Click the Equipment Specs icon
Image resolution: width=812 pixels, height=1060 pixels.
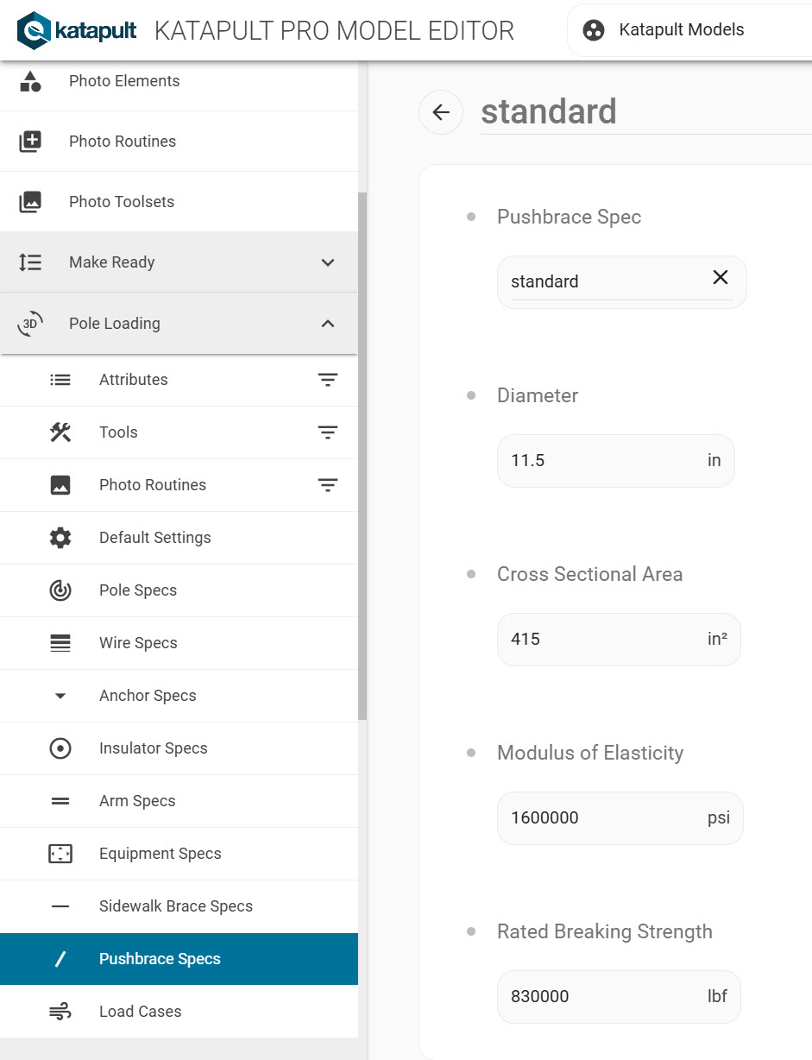[60, 854]
